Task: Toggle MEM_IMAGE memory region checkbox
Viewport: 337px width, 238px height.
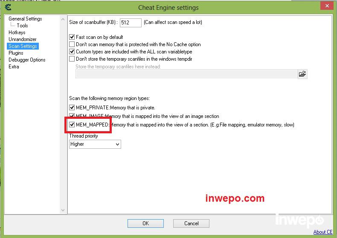Action: [x=72, y=116]
